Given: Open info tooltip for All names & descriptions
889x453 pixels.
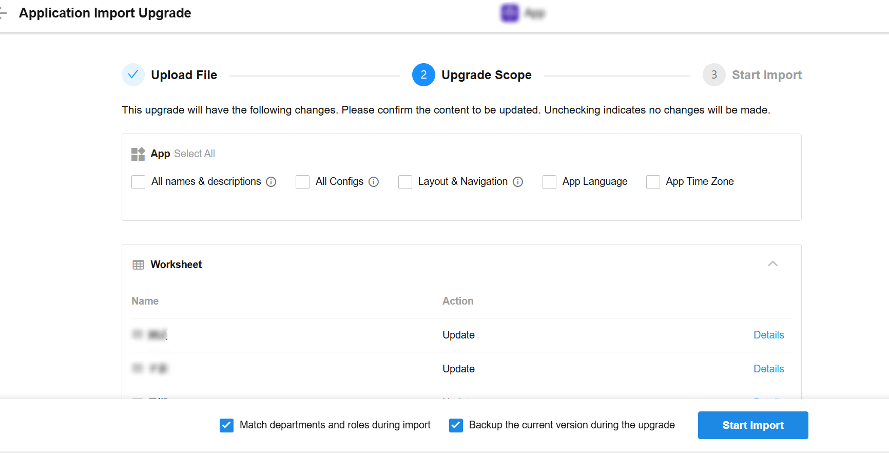Looking at the screenshot, I should click(271, 182).
